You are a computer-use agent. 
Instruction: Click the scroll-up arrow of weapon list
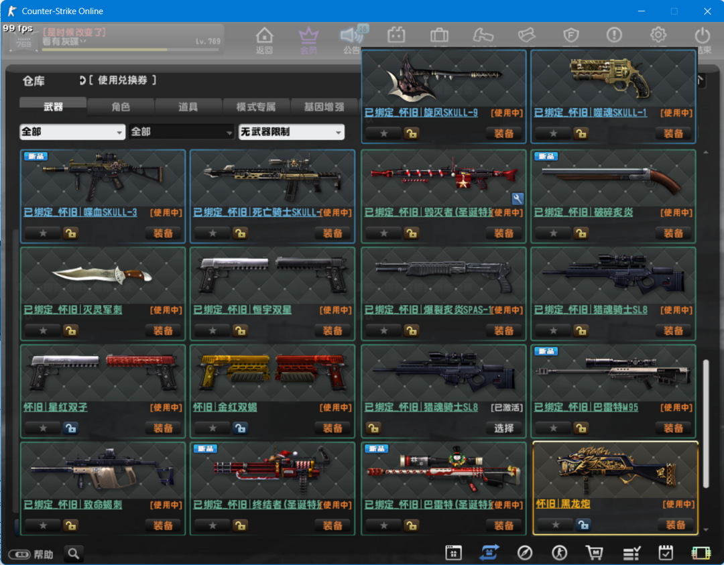[705, 152]
